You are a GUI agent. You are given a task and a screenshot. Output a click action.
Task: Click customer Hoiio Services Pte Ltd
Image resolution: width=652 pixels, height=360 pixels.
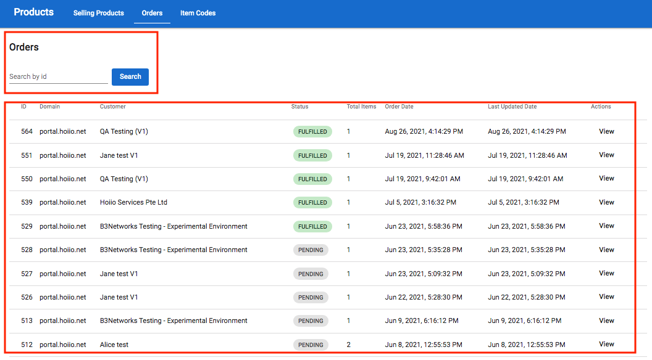(133, 202)
